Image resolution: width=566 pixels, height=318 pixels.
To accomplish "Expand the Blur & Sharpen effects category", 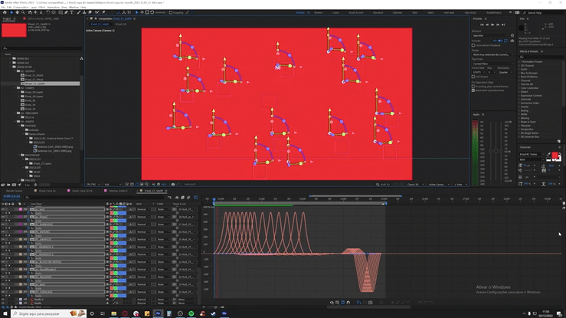I will (x=519, y=73).
